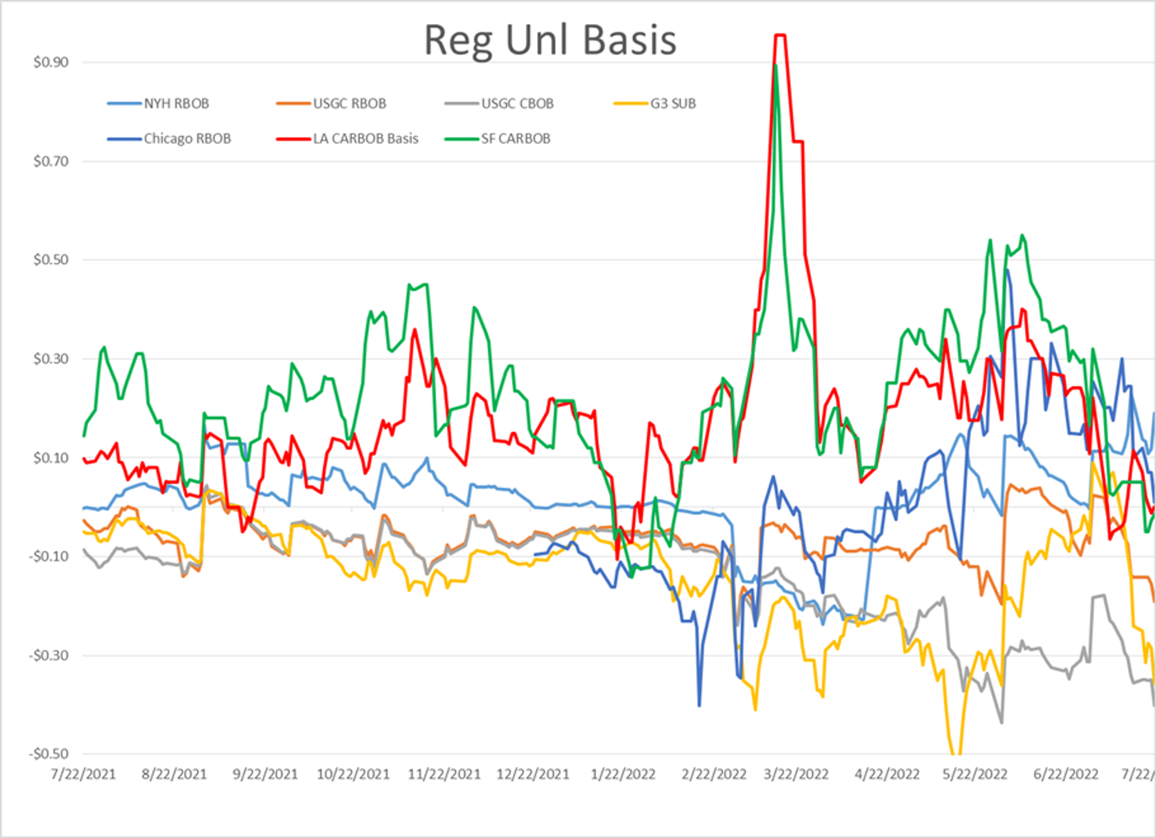This screenshot has height=838, width=1156.
Task: Click the SF CARBOB legend entry
Action: [x=498, y=138]
